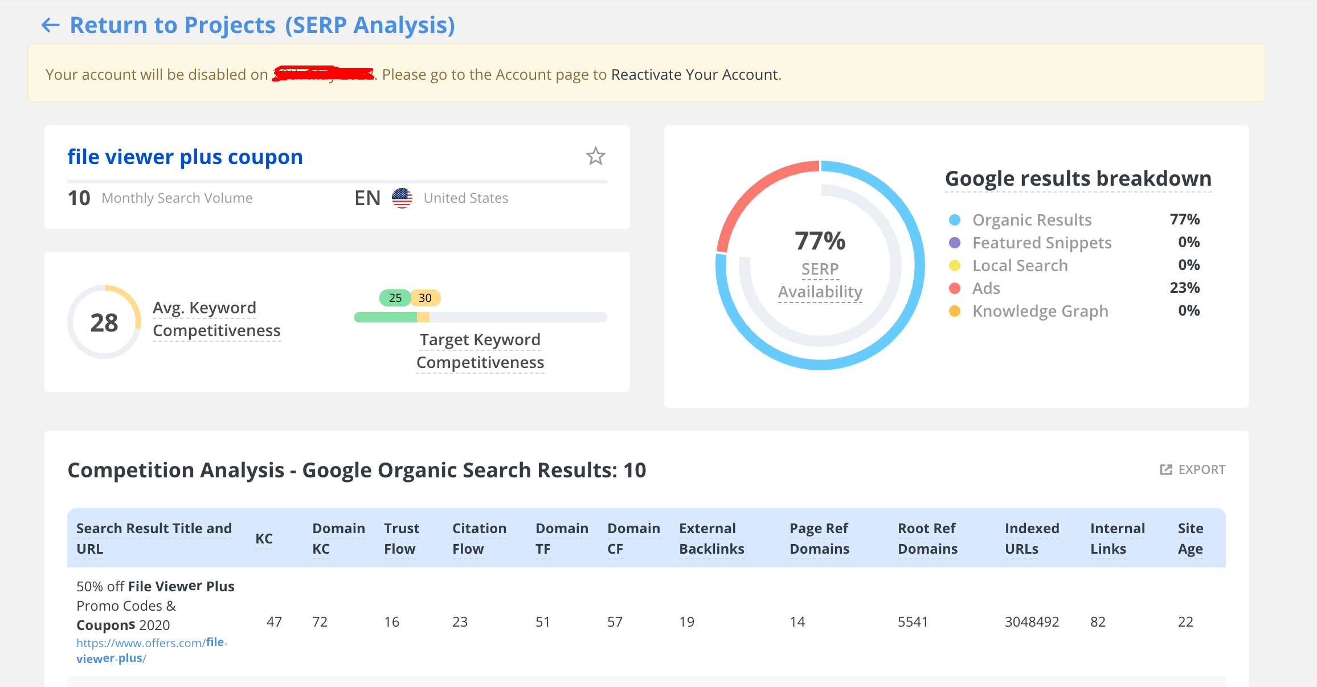Click the Domain KC column header
1317x687 pixels.
[338, 538]
